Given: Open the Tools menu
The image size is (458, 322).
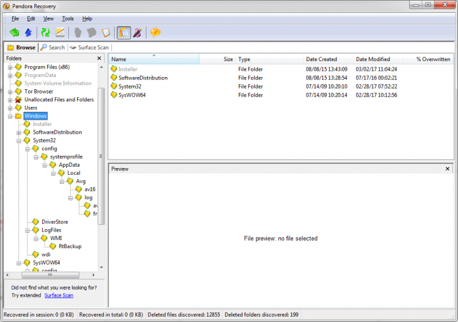Looking at the screenshot, I should click(x=68, y=19).
